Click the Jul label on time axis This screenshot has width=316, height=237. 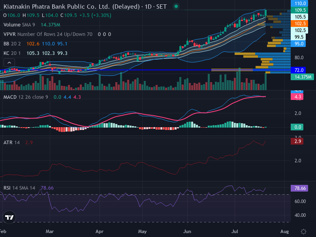pos(235,231)
